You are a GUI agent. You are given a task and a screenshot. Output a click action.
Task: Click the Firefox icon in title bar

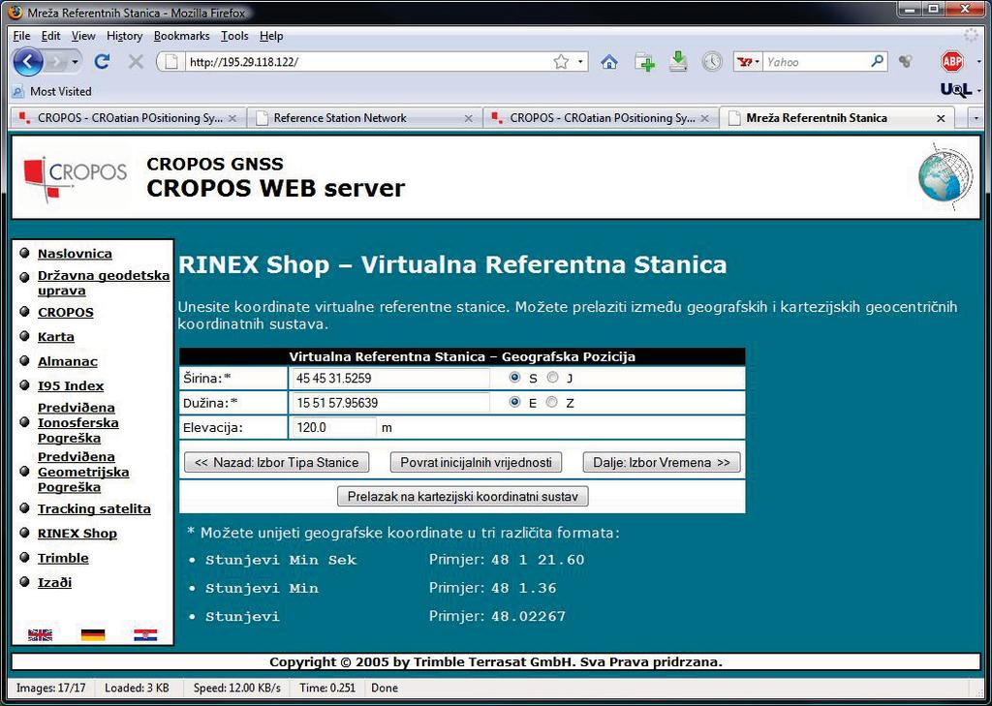pos(16,12)
